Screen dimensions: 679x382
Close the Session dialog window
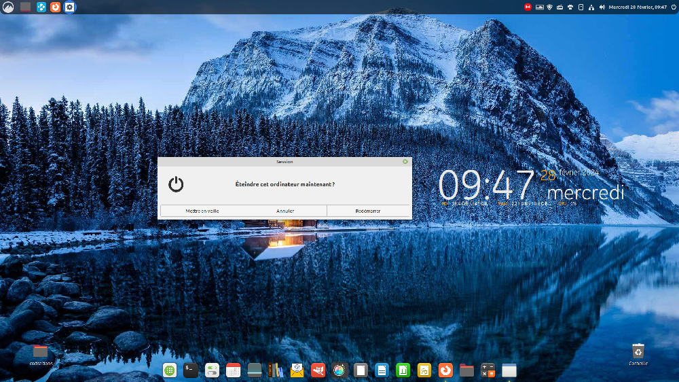405,162
